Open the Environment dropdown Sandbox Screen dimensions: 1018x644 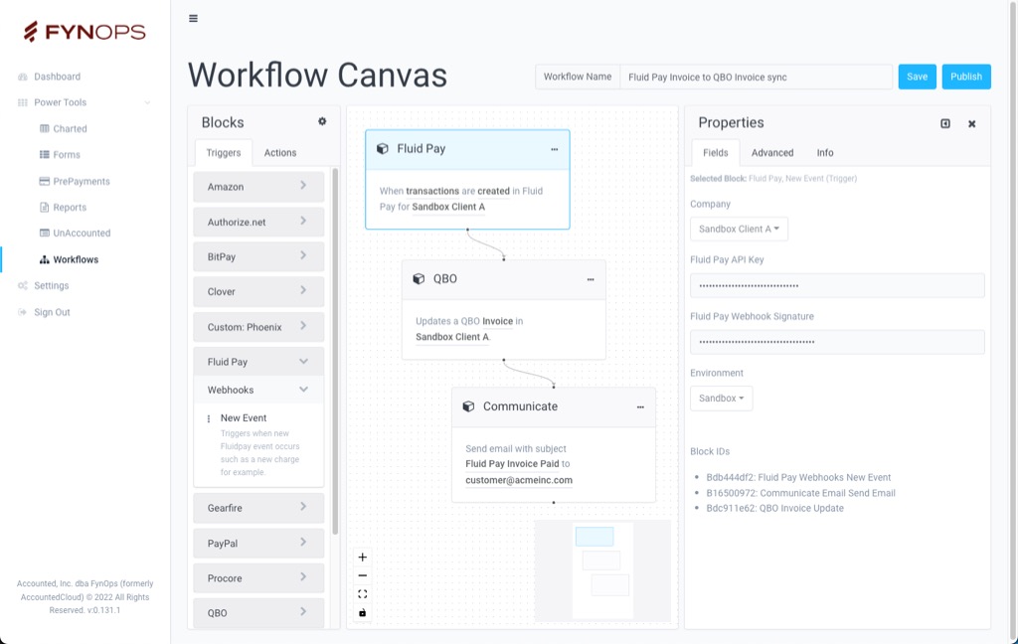[x=722, y=399]
